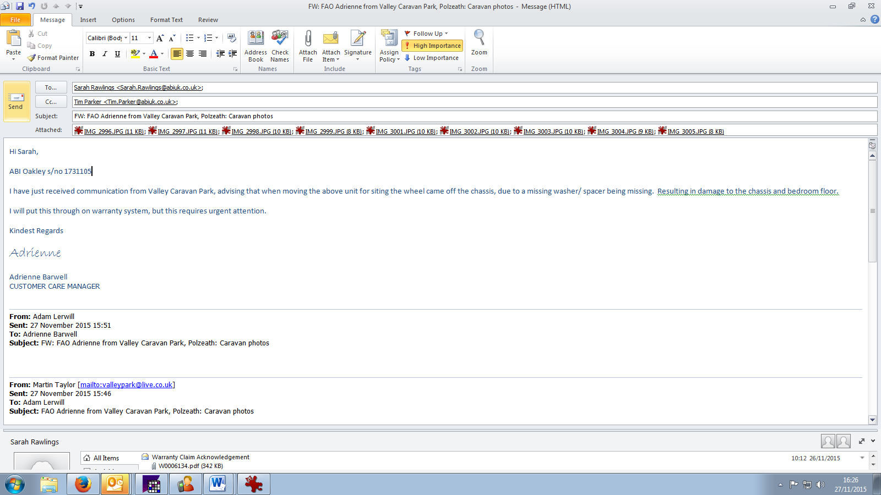Click the Send button
The width and height of the screenshot is (881, 495).
pyautogui.click(x=16, y=101)
